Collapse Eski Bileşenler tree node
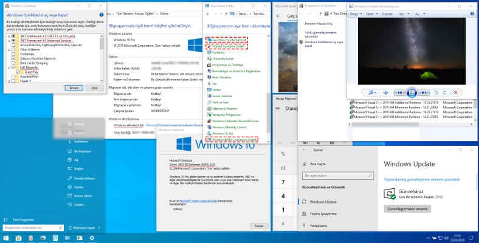Image resolution: width=479 pixels, height=243 pixels. 9,67
